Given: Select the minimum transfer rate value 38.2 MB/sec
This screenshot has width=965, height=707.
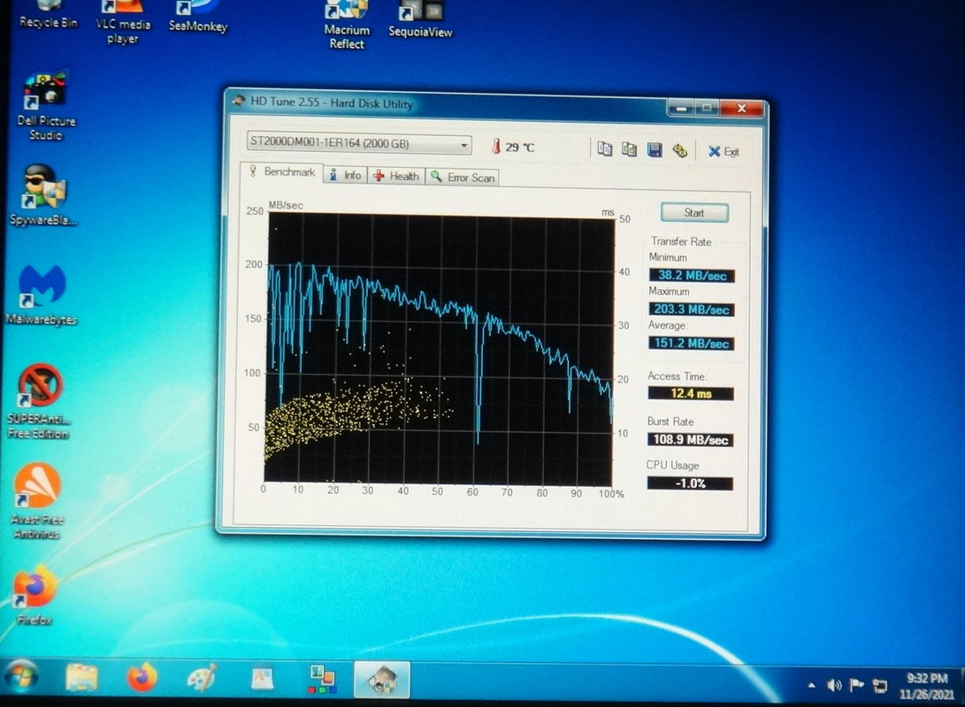Looking at the screenshot, I should [692, 276].
